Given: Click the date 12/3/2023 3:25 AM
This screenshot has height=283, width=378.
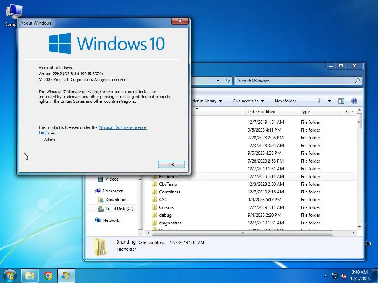Looking at the screenshot, I should 266,145.
